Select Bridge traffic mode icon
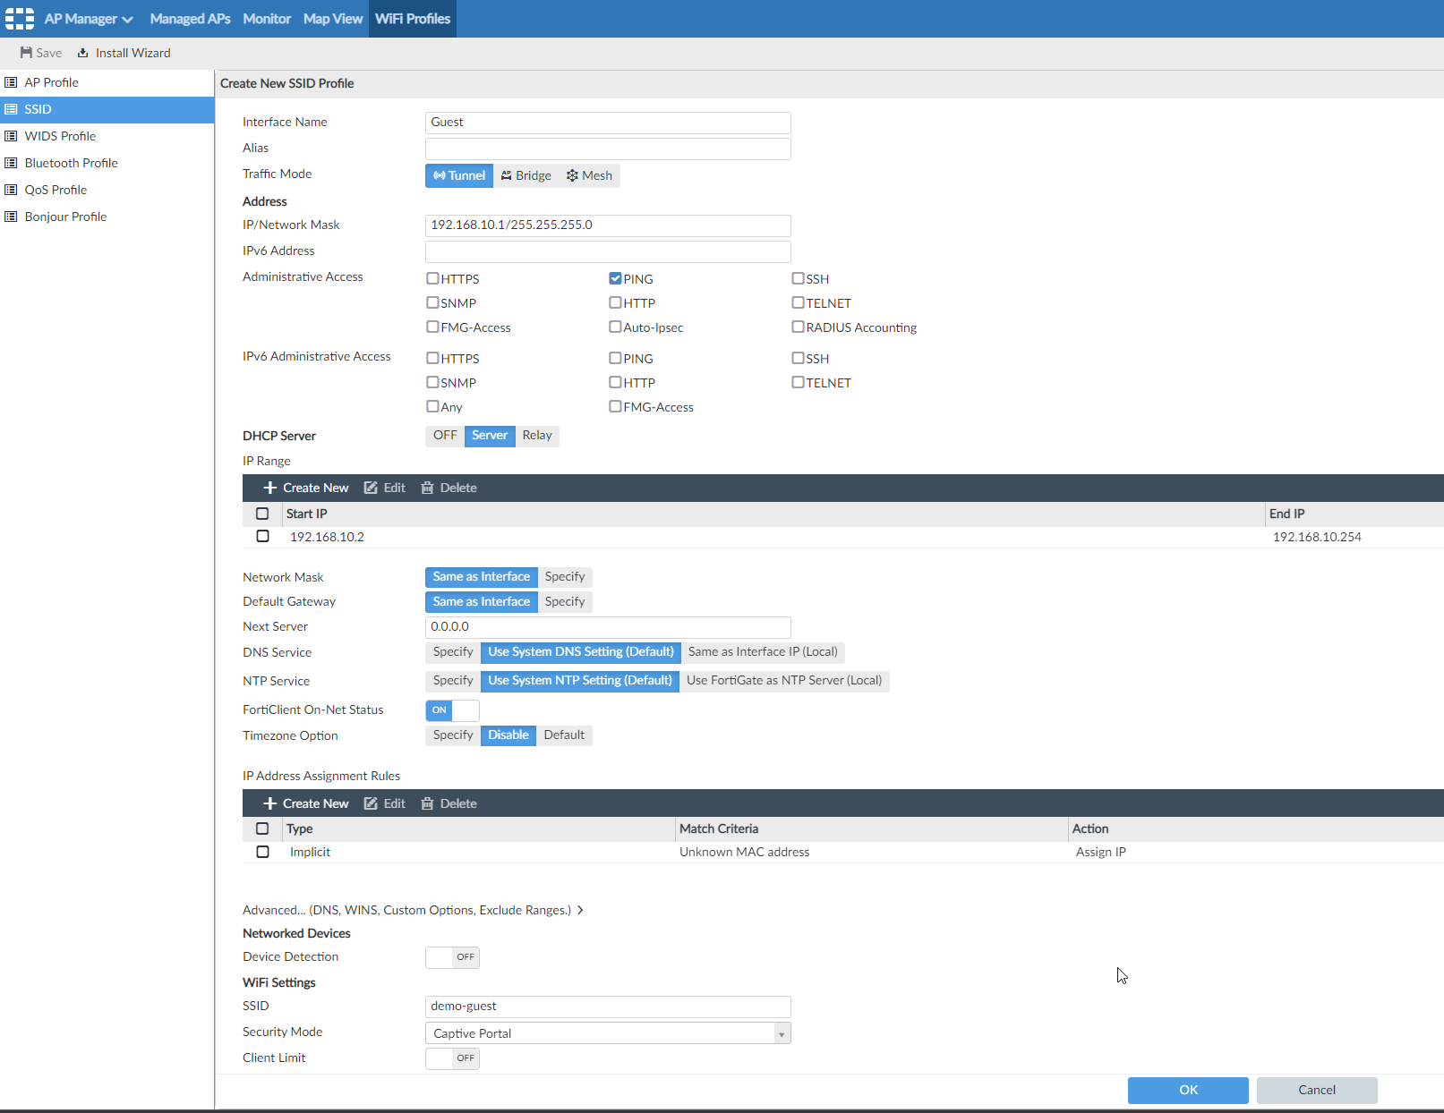This screenshot has width=1444, height=1113. [507, 175]
